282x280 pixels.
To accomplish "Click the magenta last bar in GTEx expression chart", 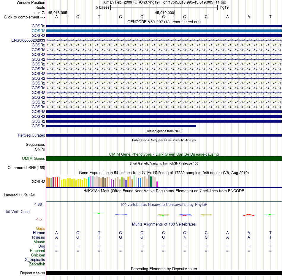I will tap(157, 184).
